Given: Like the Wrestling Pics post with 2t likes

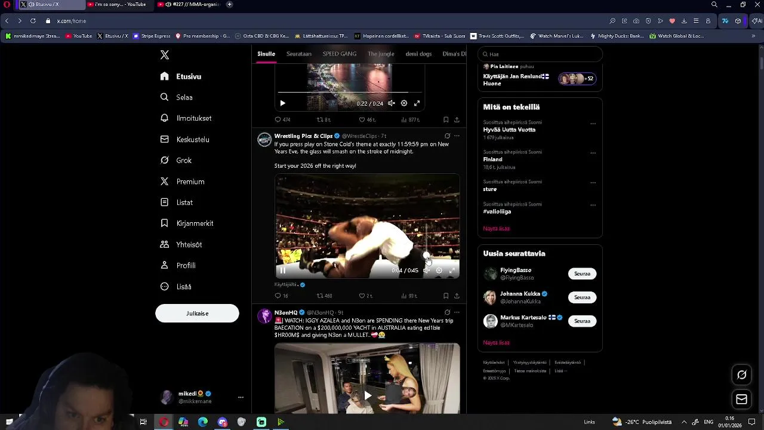Looking at the screenshot, I should (365, 296).
